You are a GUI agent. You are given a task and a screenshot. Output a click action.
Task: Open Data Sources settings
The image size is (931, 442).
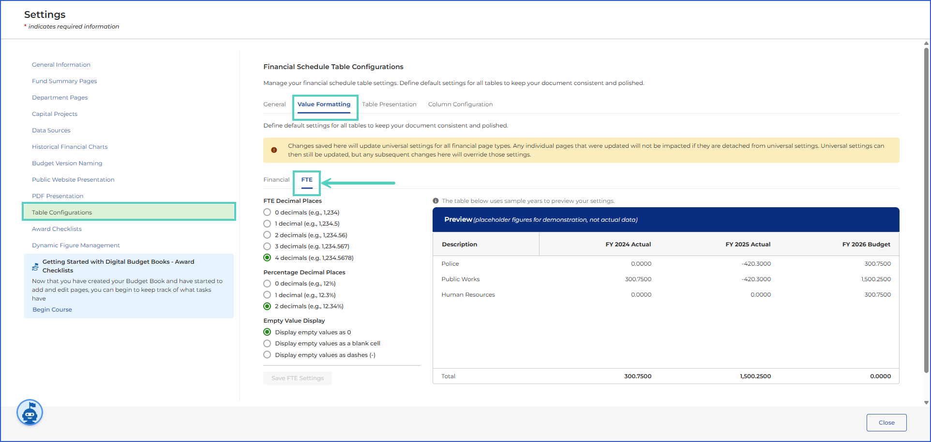coord(51,130)
